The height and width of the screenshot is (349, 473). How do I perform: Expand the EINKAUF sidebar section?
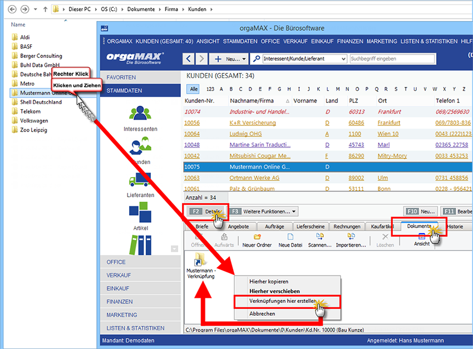(x=140, y=289)
